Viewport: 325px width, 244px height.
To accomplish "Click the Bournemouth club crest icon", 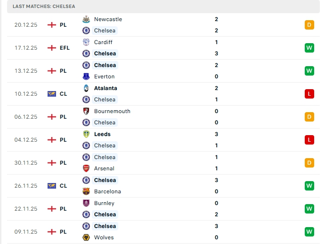I will tap(86, 111).
